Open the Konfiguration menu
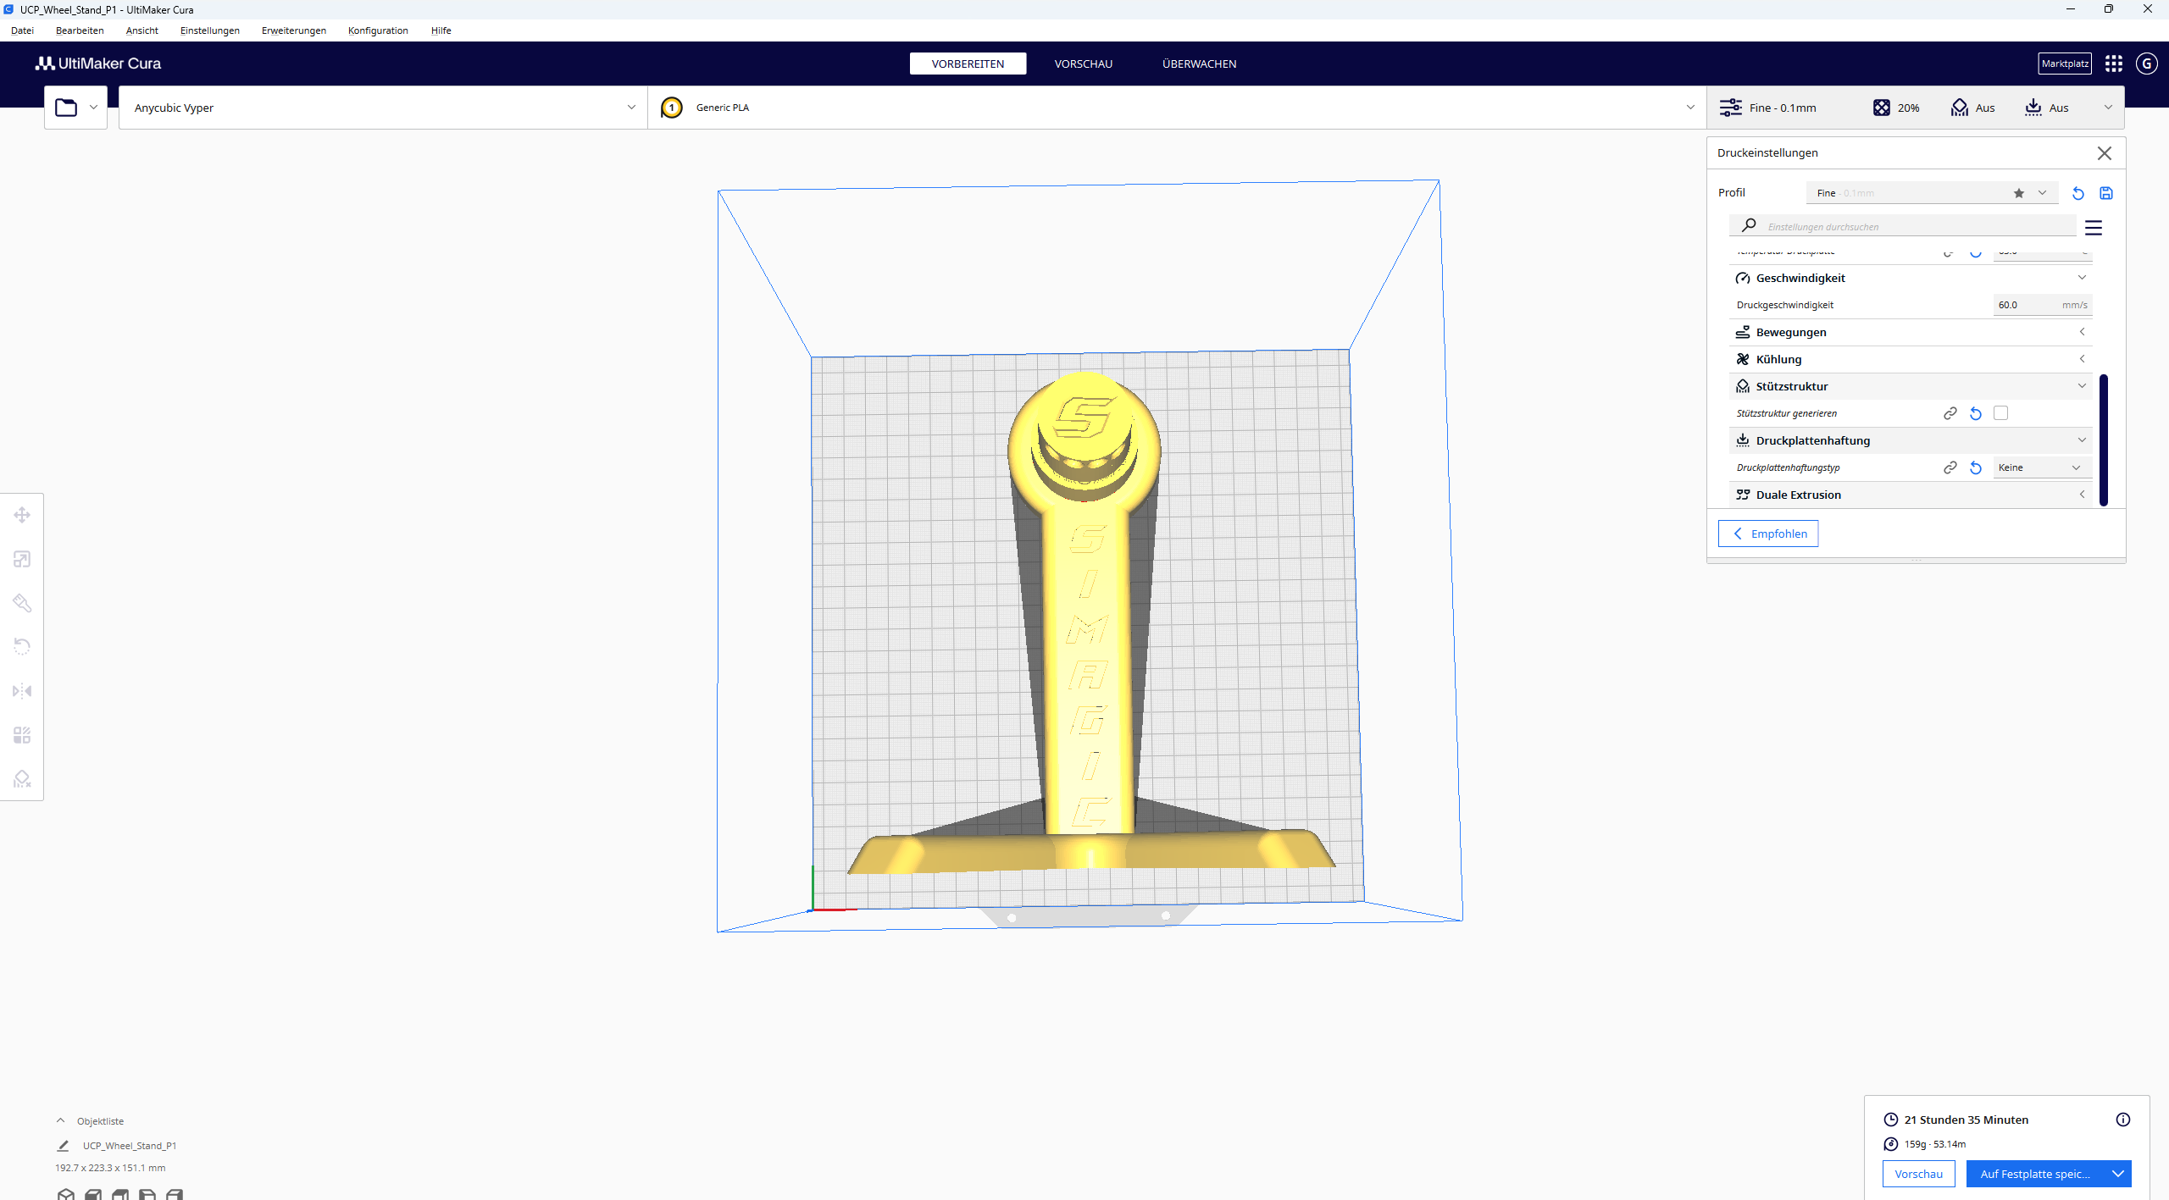Viewport: 2169px width, 1200px height. pos(378,30)
